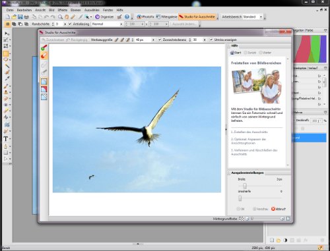Click the new layer icon in layers panel
This screenshot has width=330, height=251.
tap(272, 240)
